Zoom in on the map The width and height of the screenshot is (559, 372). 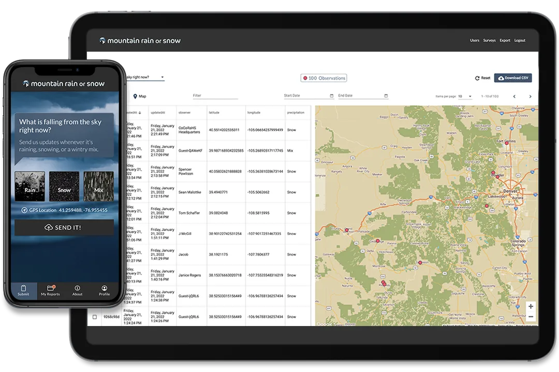pyautogui.click(x=531, y=306)
